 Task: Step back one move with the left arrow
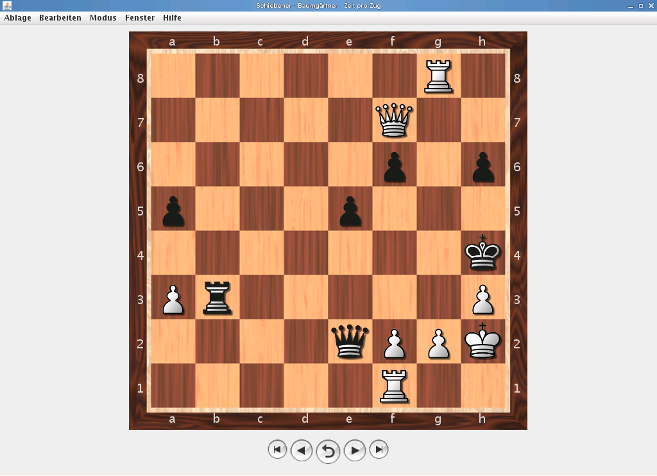click(x=302, y=450)
